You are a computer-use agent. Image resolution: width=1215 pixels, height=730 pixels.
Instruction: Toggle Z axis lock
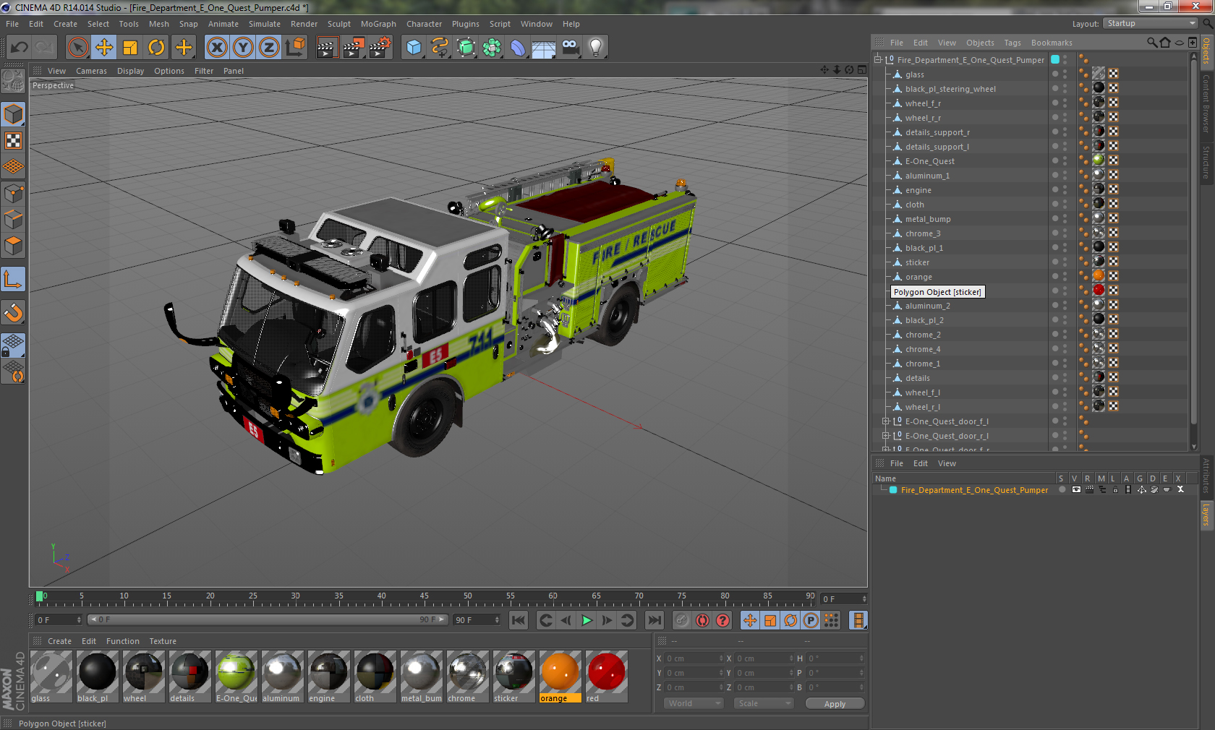269,48
